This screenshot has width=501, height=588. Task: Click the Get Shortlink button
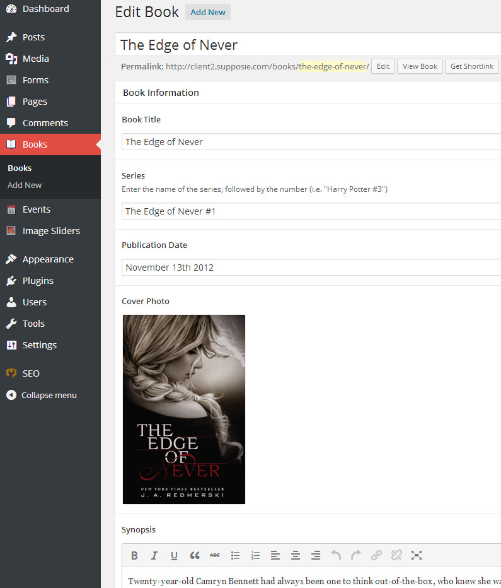[471, 66]
